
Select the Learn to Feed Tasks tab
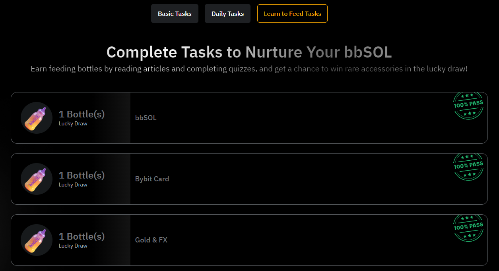click(x=292, y=13)
